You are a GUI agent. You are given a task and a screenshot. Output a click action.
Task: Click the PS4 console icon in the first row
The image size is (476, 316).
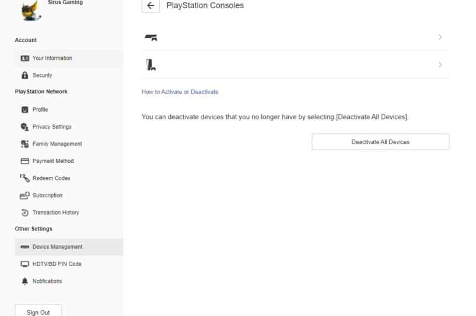pos(151,38)
